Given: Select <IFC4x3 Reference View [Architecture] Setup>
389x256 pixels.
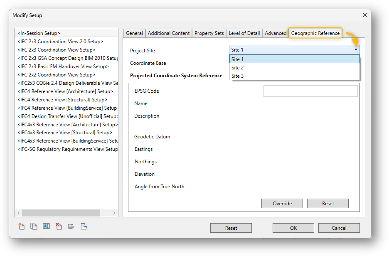Looking at the screenshot, I should pos(66,125).
